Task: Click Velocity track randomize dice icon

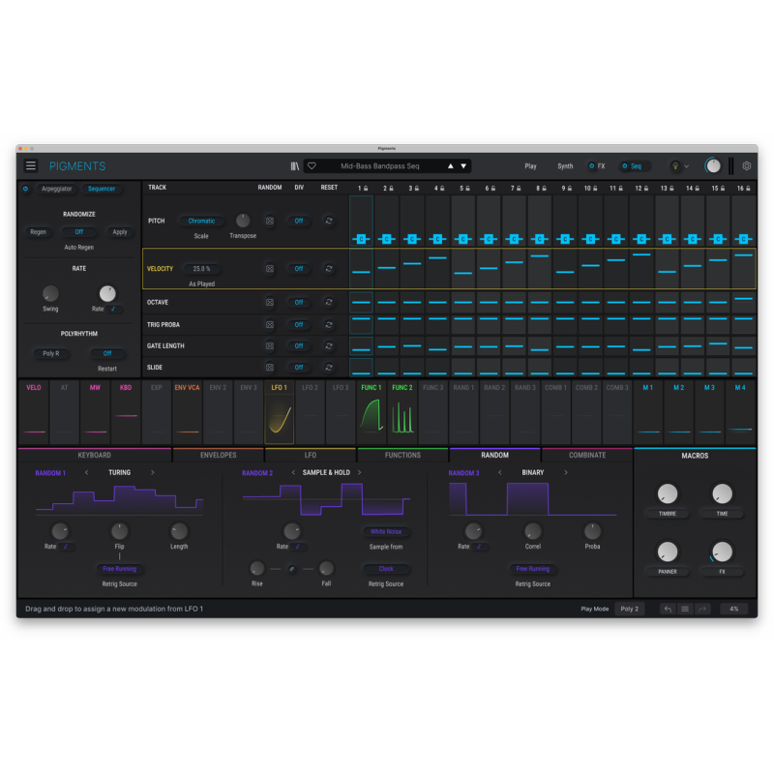Action: pos(270,269)
